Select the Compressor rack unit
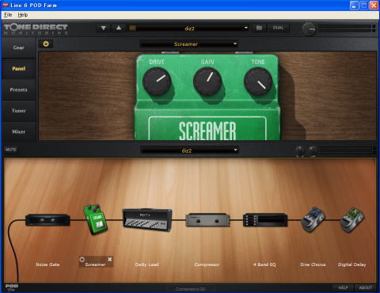This screenshot has width=380, height=293. tap(207, 220)
